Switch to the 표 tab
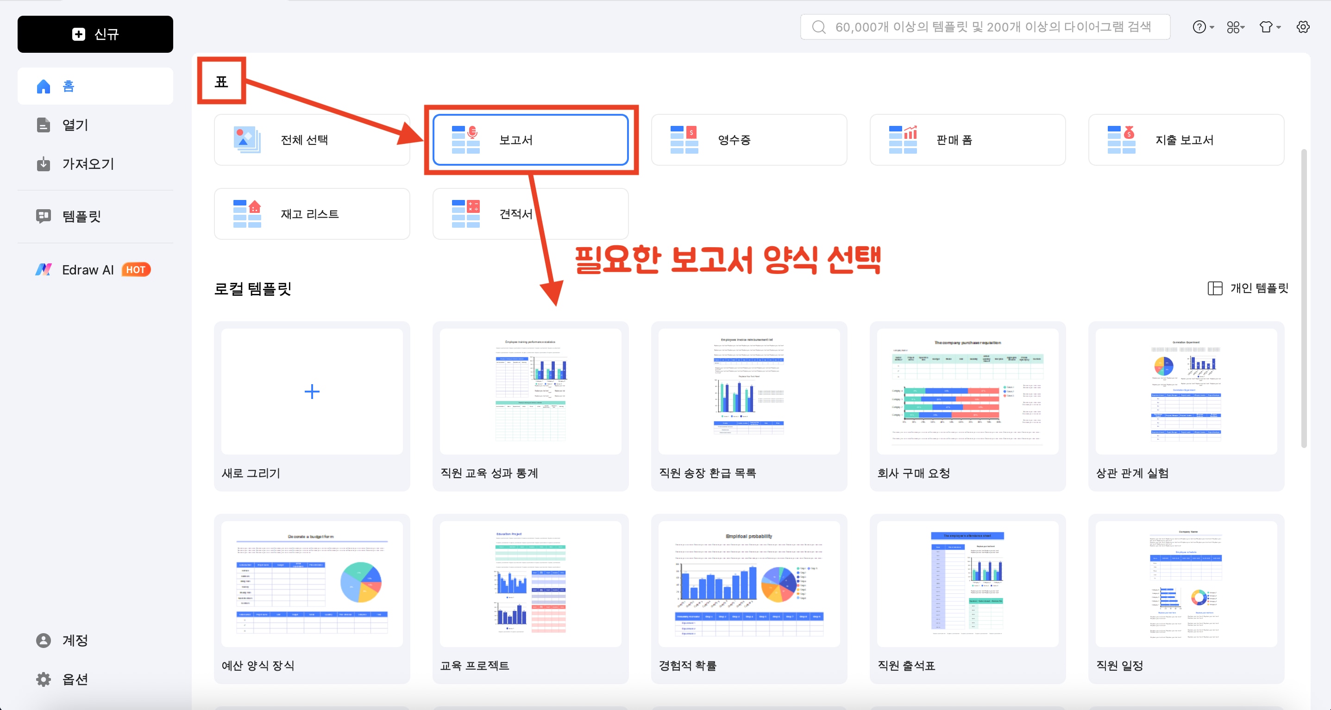Image resolution: width=1331 pixels, height=710 pixels. tap(221, 81)
